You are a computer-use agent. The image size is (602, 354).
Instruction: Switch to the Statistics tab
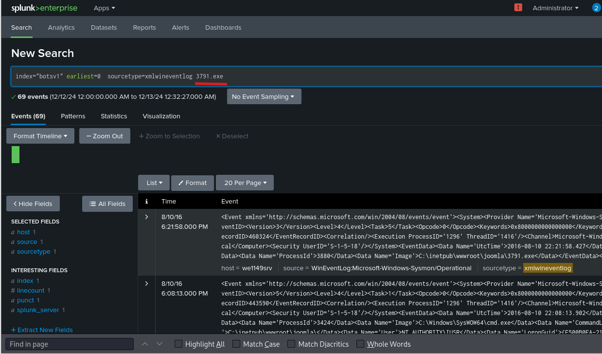coord(114,116)
